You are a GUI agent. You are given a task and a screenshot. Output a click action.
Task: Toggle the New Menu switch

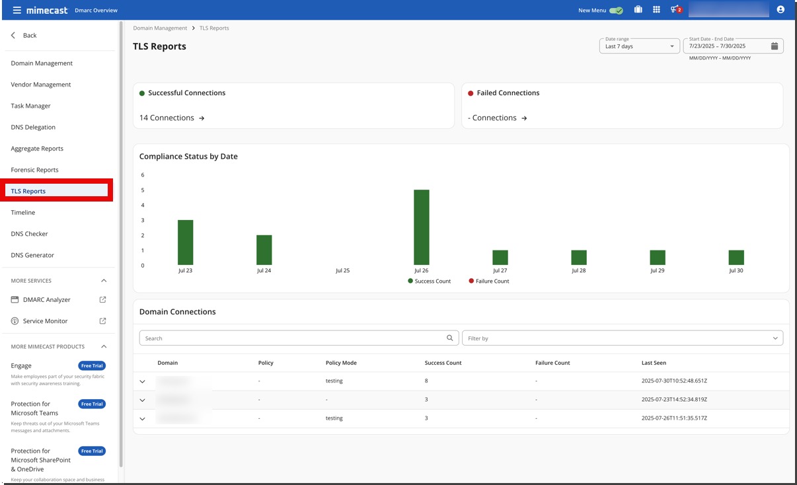[616, 11]
